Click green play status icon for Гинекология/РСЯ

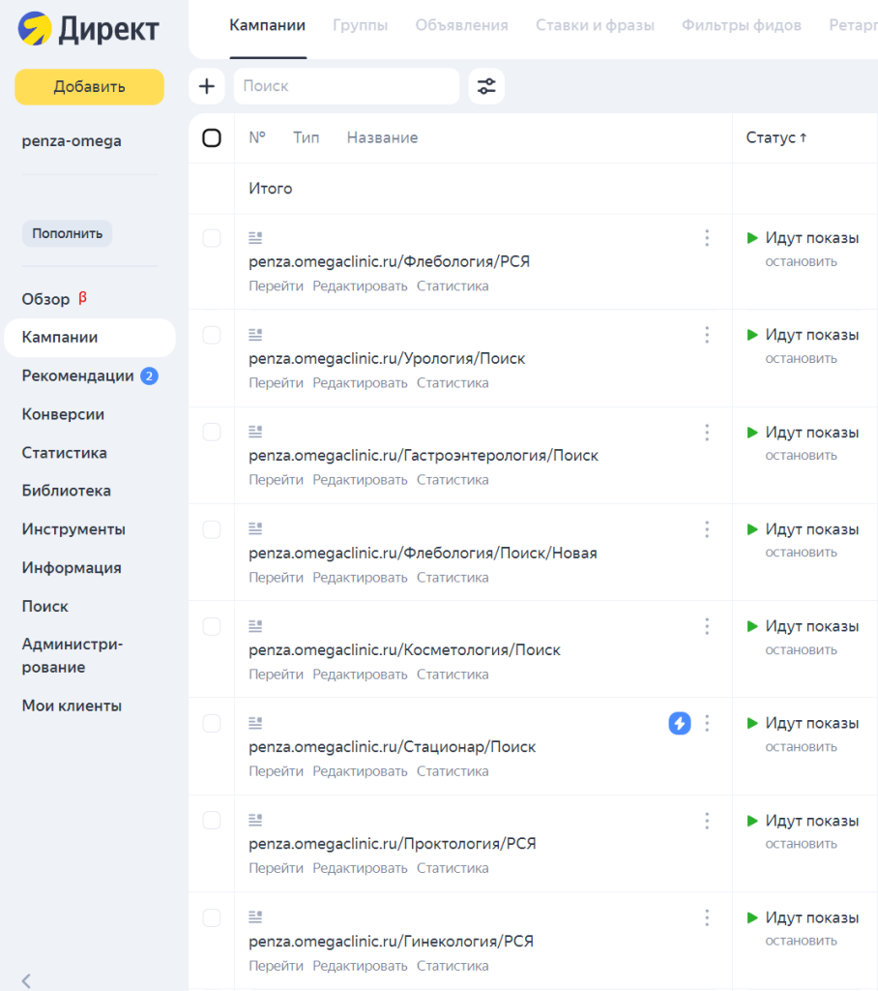pos(752,917)
